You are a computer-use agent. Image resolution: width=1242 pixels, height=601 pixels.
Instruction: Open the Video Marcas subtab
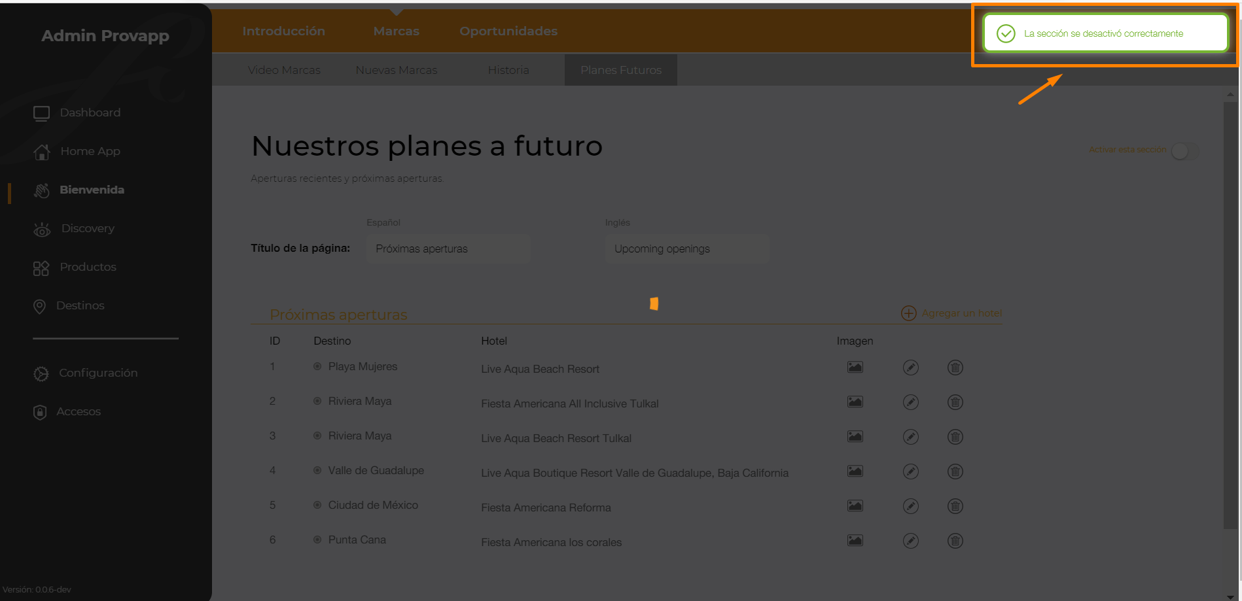point(284,70)
